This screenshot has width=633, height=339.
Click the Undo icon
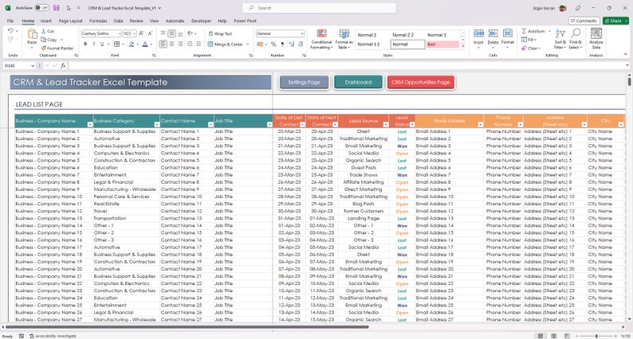[x=10, y=31]
